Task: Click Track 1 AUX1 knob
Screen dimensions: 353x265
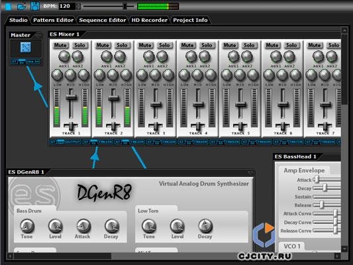Action: point(64,56)
